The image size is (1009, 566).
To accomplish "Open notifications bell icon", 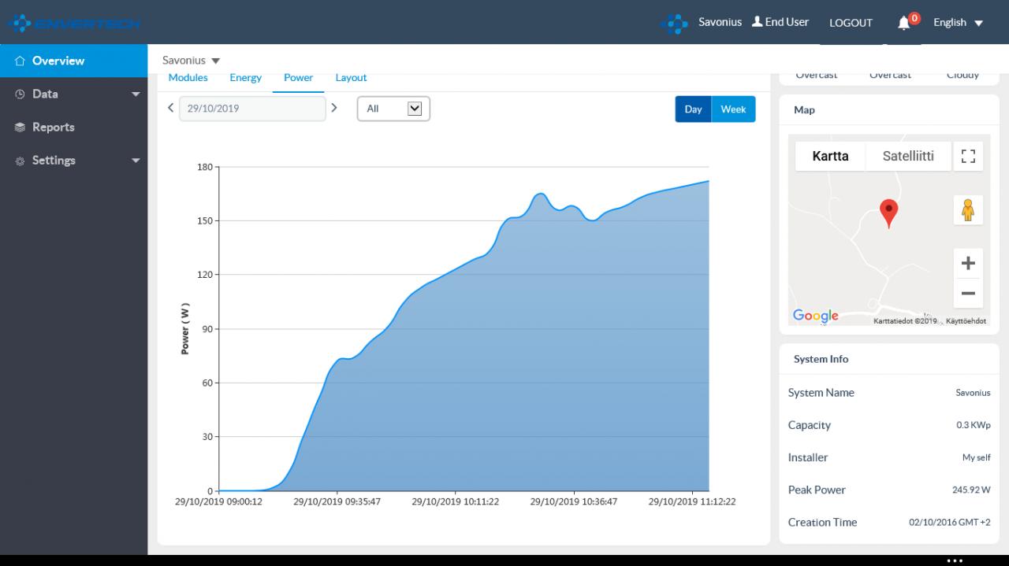I will coord(904,23).
